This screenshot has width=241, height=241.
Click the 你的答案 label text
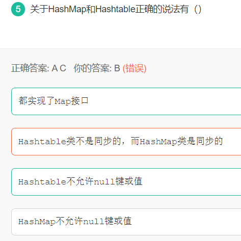point(93,68)
